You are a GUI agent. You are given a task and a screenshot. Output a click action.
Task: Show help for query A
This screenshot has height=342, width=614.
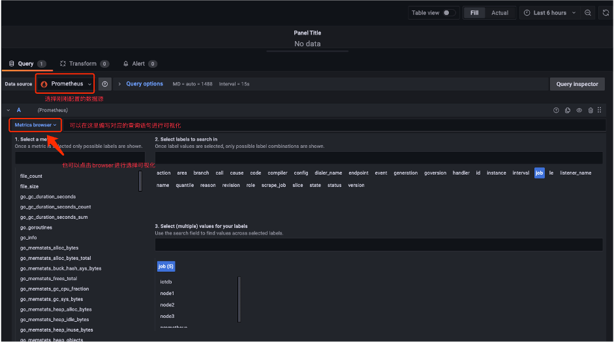[x=556, y=110]
